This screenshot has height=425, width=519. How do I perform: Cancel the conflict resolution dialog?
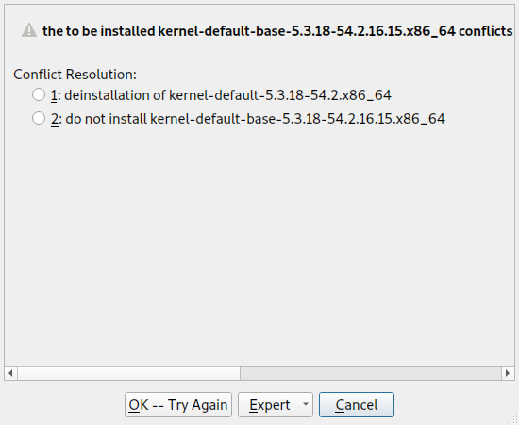tap(357, 405)
